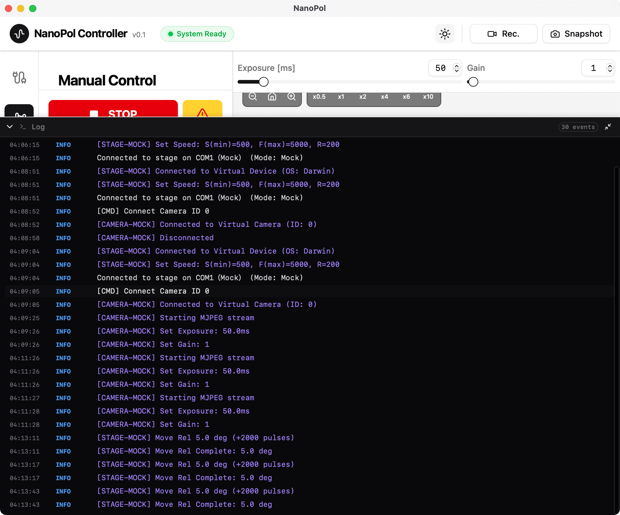Collapse the Log panel chevron
This screenshot has height=515, width=620.
tap(10, 127)
